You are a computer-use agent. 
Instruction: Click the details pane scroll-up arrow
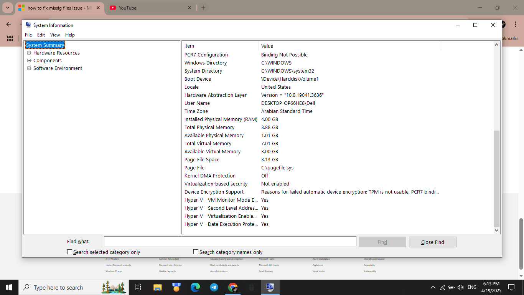point(496,45)
